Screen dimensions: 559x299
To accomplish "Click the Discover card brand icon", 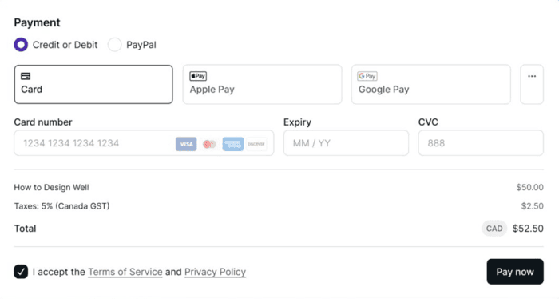I will (x=256, y=144).
